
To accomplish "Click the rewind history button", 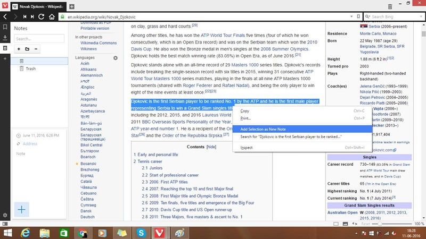I will (x=24, y=17).
